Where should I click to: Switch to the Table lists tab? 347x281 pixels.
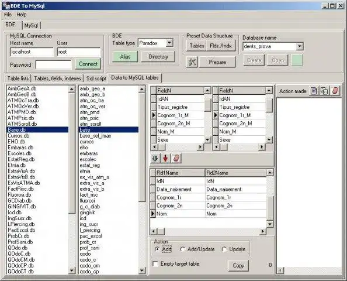(x=18, y=78)
